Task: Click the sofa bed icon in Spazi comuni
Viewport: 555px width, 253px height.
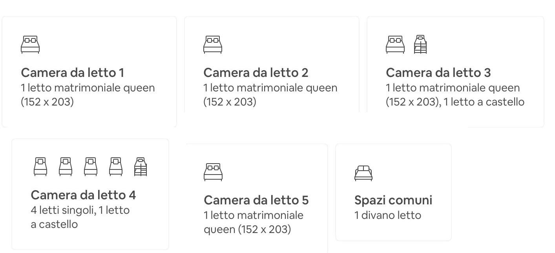Action: pos(363,173)
